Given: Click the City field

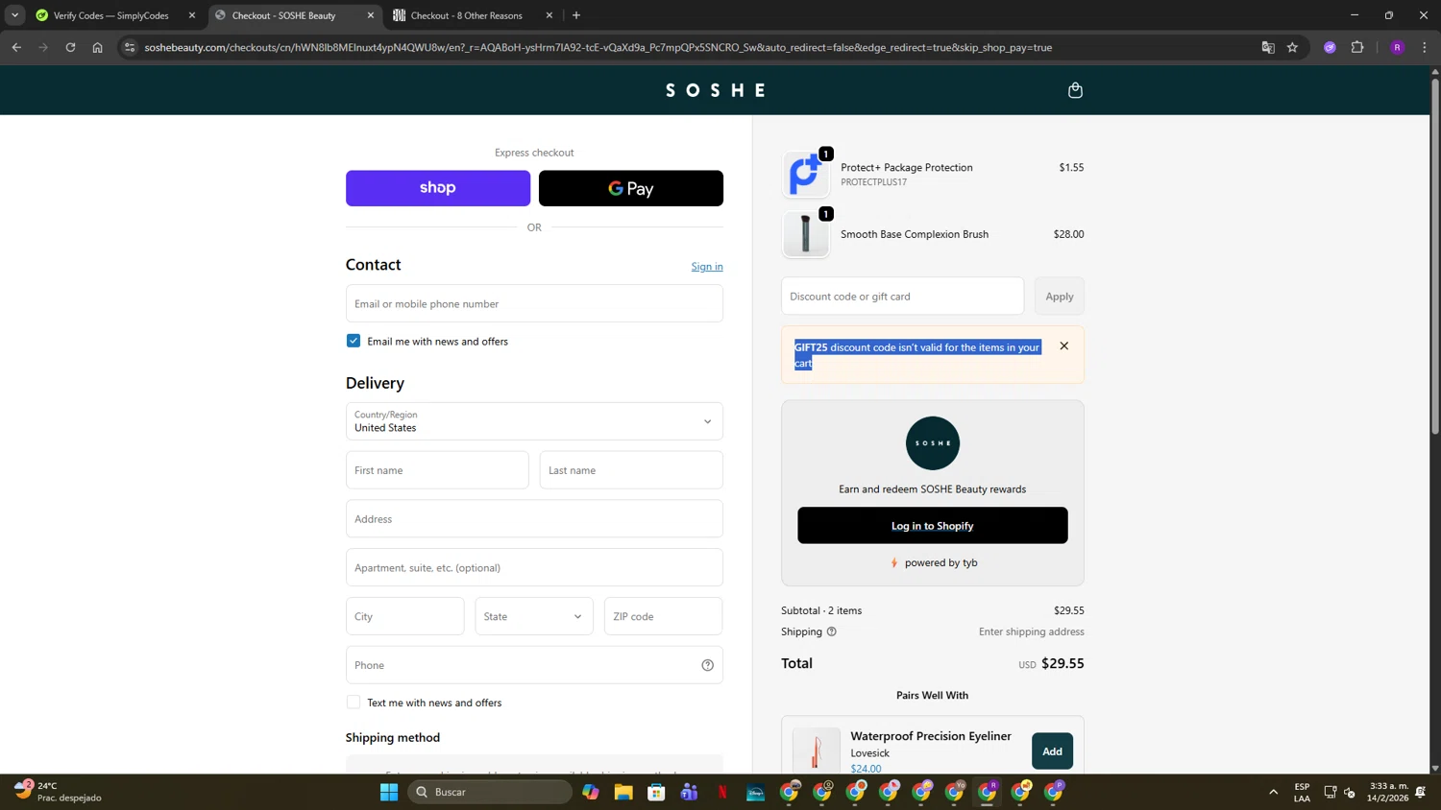Looking at the screenshot, I should [x=405, y=616].
